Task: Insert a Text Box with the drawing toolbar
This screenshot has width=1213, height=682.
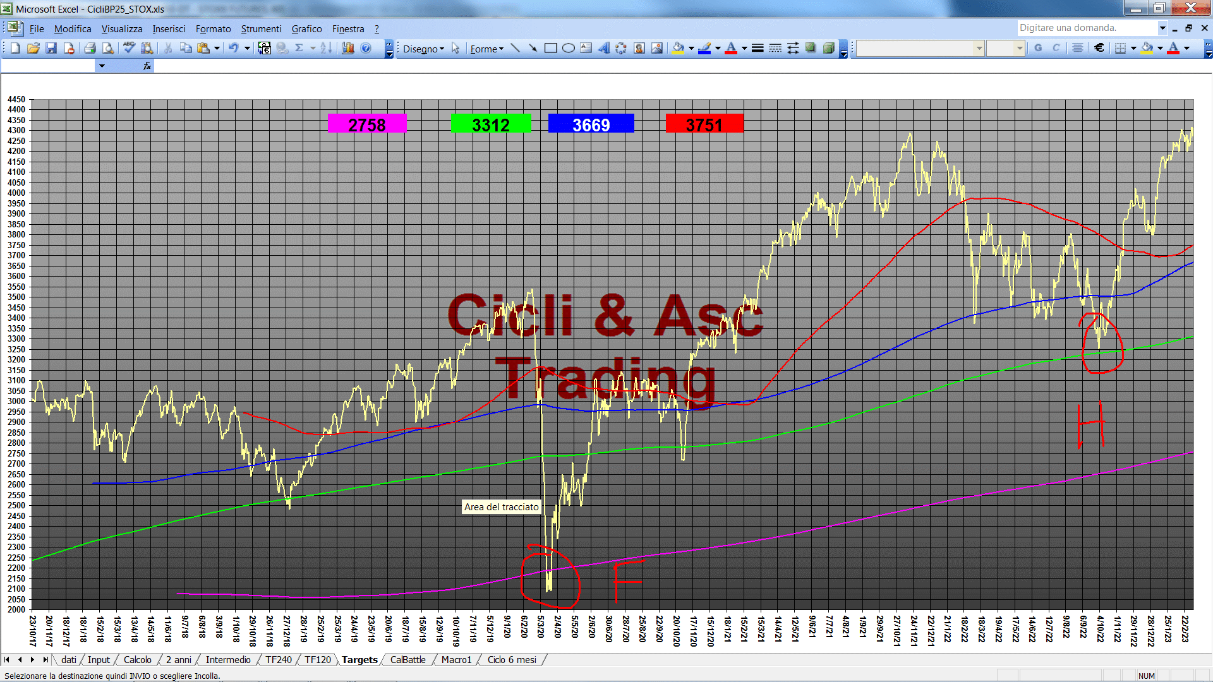Action: (x=586, y=48)
